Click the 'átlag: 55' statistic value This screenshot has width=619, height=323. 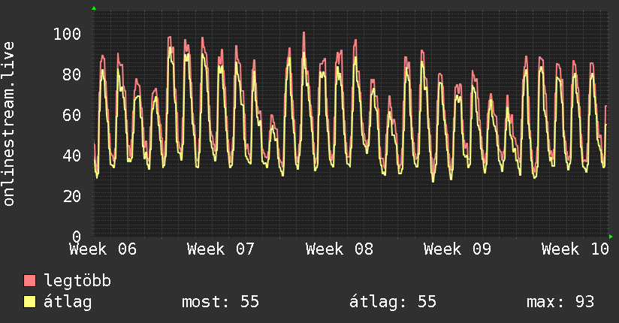(393, 302)
